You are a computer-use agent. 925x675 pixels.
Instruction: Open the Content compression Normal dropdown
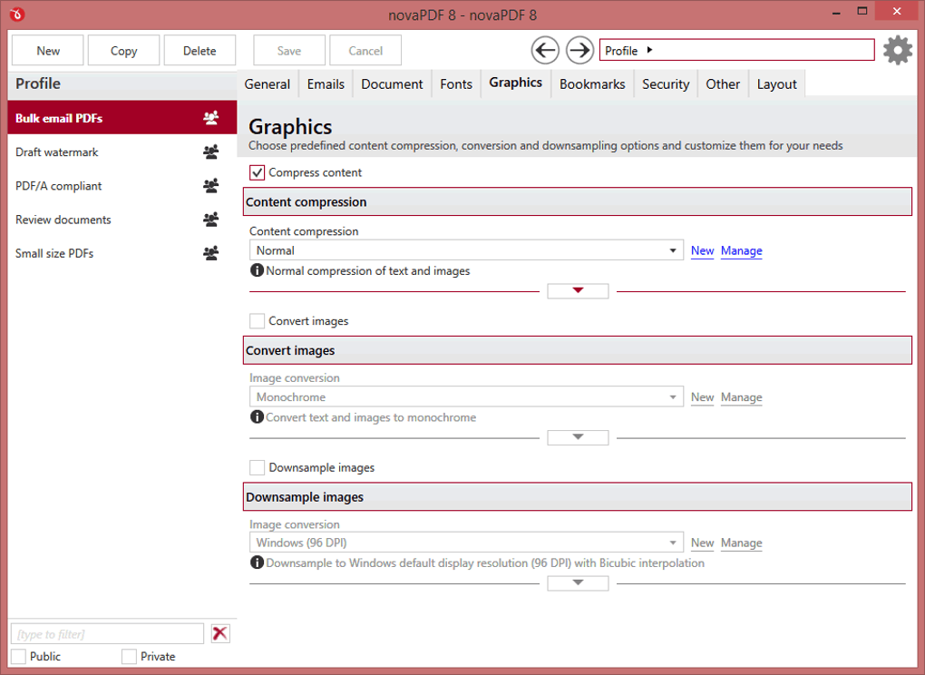click(x=466, y=250)
